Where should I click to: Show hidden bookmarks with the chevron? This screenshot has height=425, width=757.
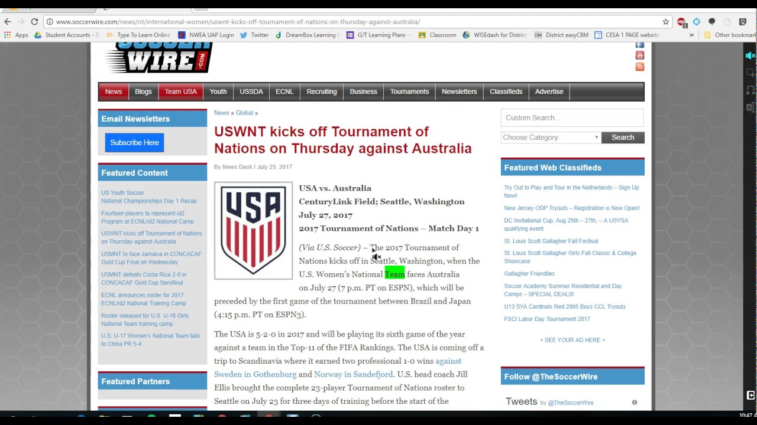pyautogui.click(x=691, y=35)
